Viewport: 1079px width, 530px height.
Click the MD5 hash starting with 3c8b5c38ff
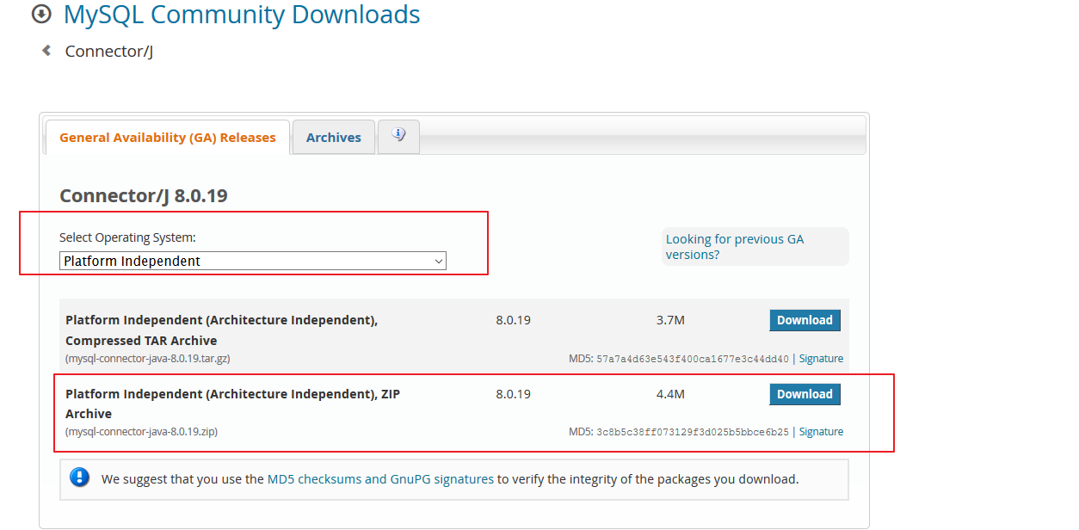[693, 433]
